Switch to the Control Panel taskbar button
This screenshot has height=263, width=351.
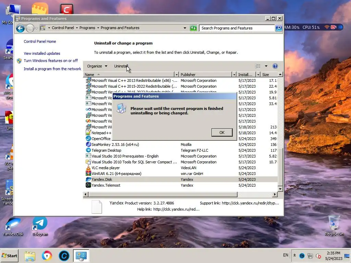[x=81, y=256]
